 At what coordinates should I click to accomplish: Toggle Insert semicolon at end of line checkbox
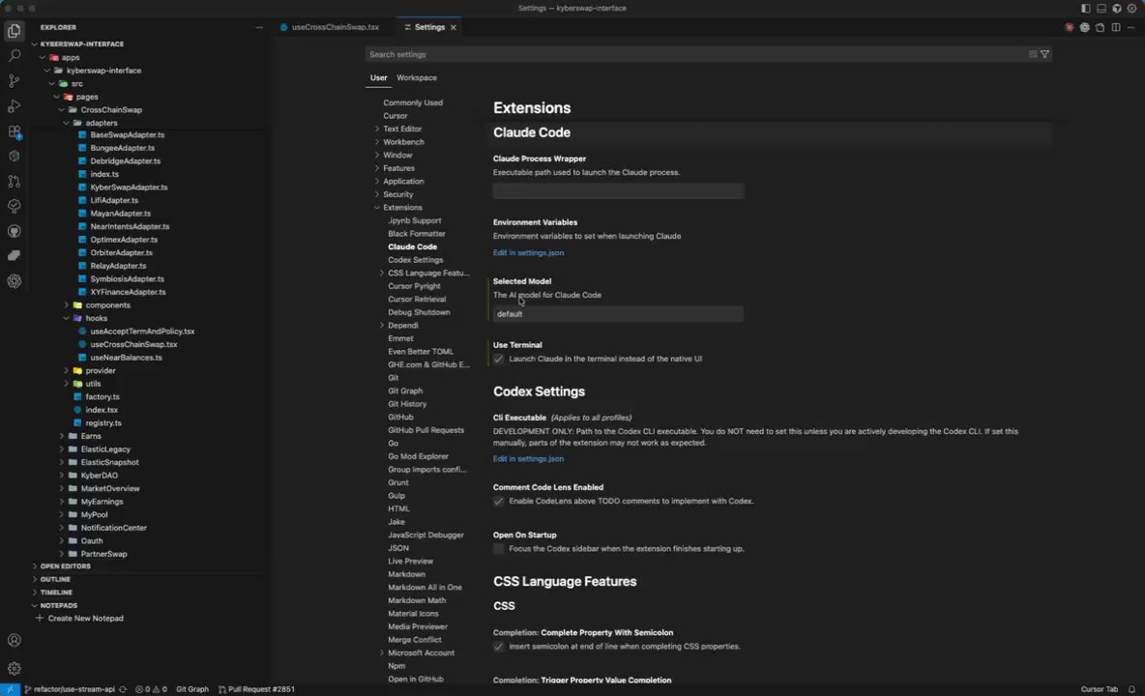498,647
